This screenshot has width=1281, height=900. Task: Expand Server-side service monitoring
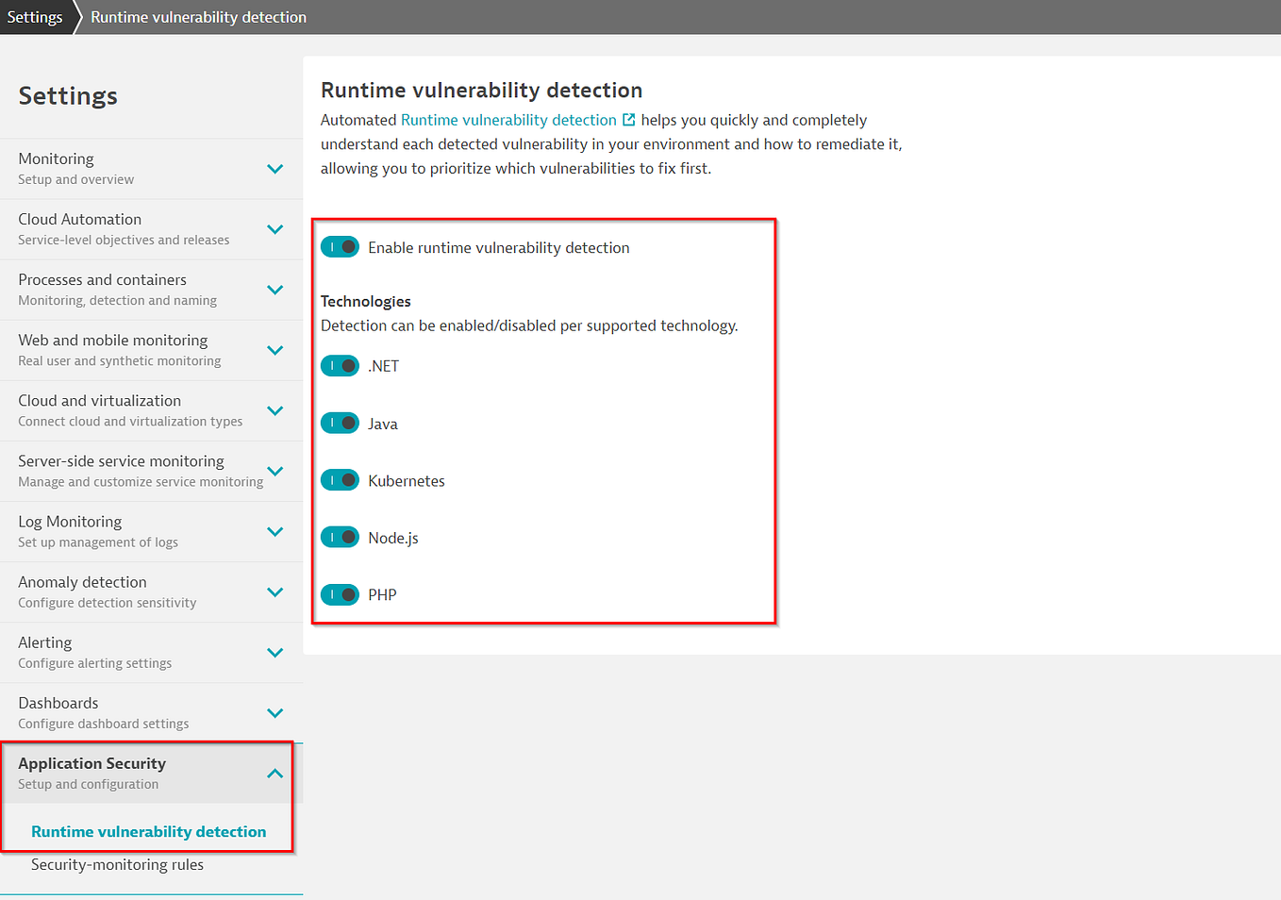(x=274, y=471)
